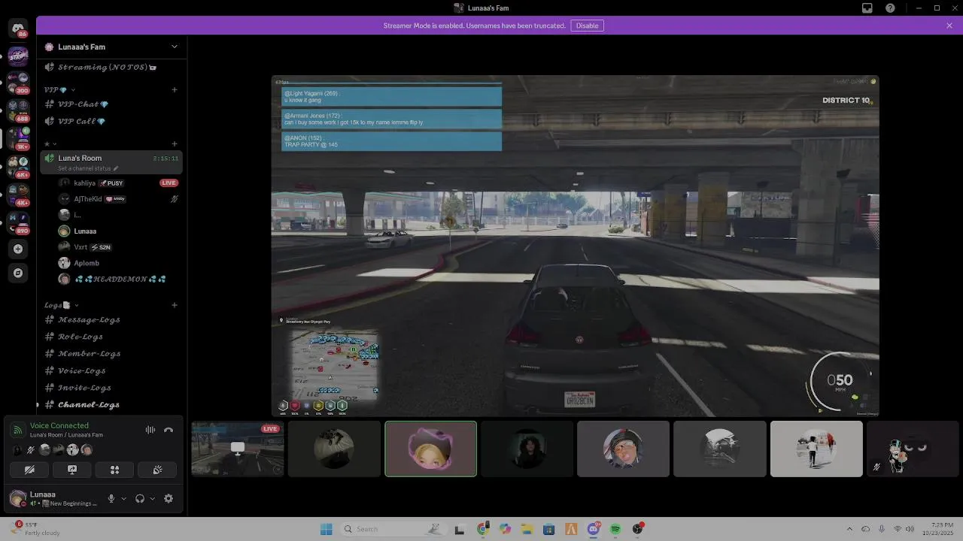Open Discord help icon
Screen dimensions: 963x541
(x=890, y=8)
